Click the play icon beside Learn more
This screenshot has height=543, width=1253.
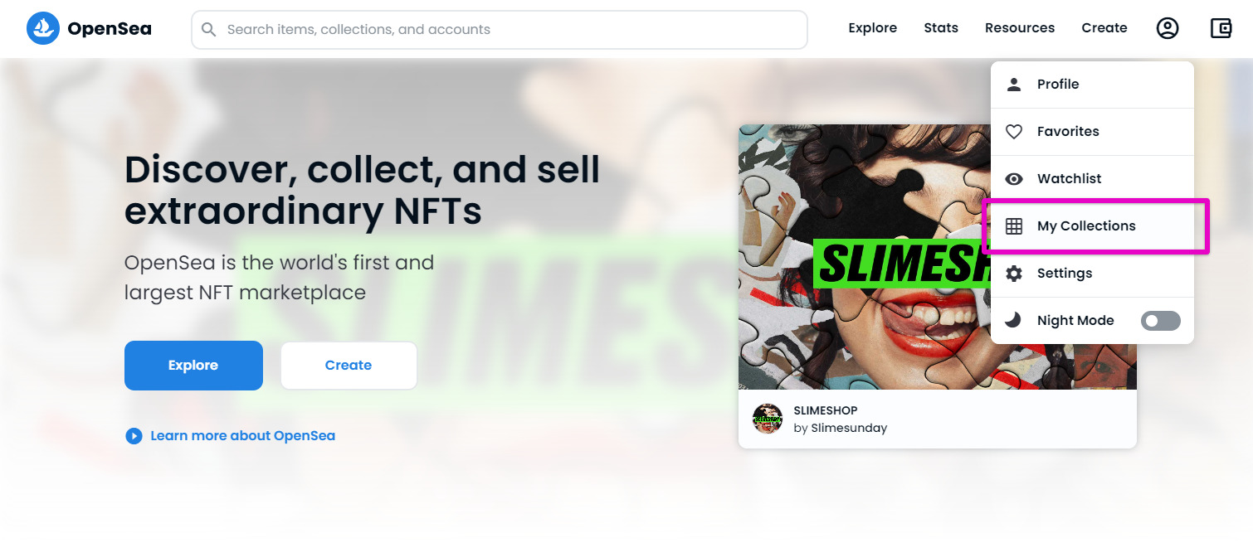pyautogui.click(x=134, y=436)
